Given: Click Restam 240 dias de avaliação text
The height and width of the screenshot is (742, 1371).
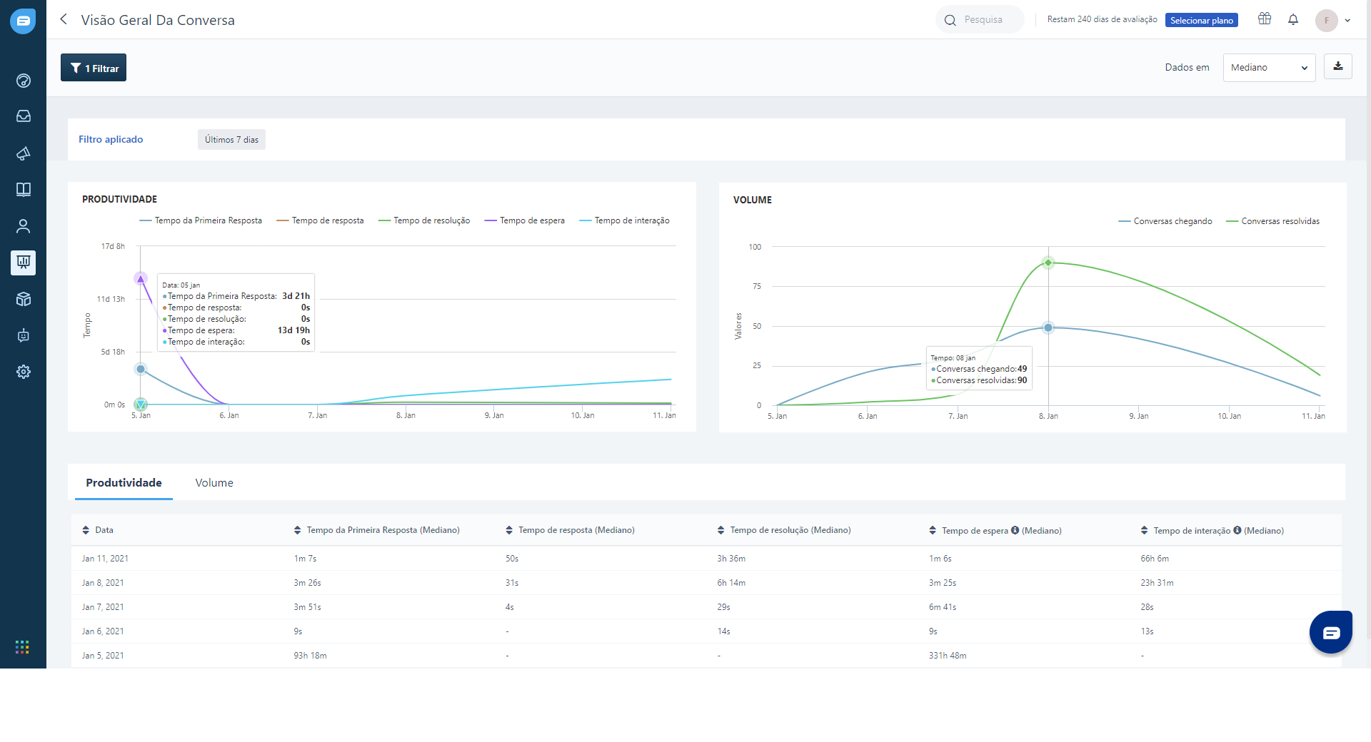Looking at the screenshot, I should coord(1102,19).
